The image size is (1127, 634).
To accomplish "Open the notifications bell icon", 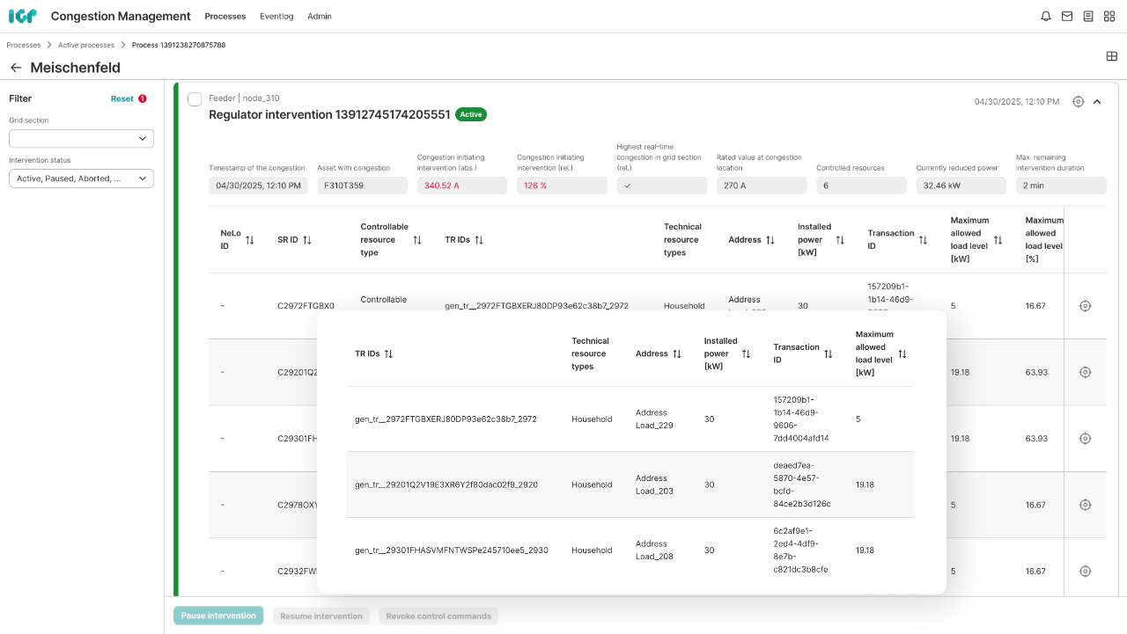I will pyautogui.click(x=1046, y=16).
